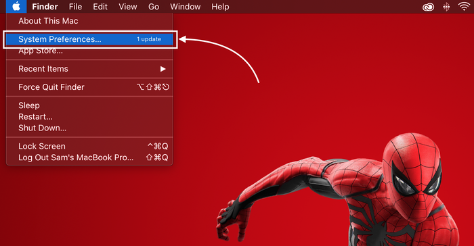Choose Restart… from the Apple menu
The height and width of the screenshot is (246, 474).
point(89,116)
